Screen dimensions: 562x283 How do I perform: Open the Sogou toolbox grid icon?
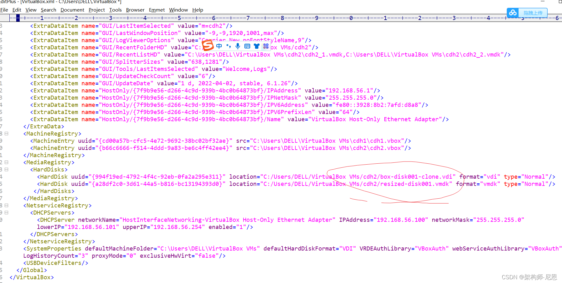[266, 46]
